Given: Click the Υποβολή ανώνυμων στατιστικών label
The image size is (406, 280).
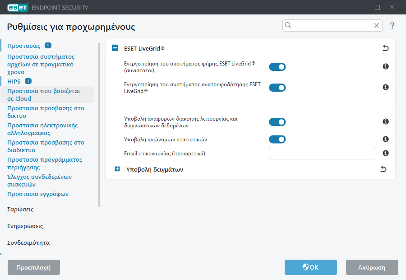Looking at the screenshot, I should point(166,140).
